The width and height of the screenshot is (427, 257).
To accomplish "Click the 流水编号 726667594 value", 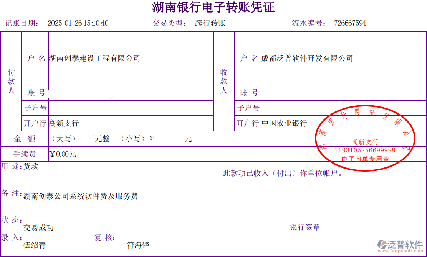I will pyautogui.click(x=351, y=23).
